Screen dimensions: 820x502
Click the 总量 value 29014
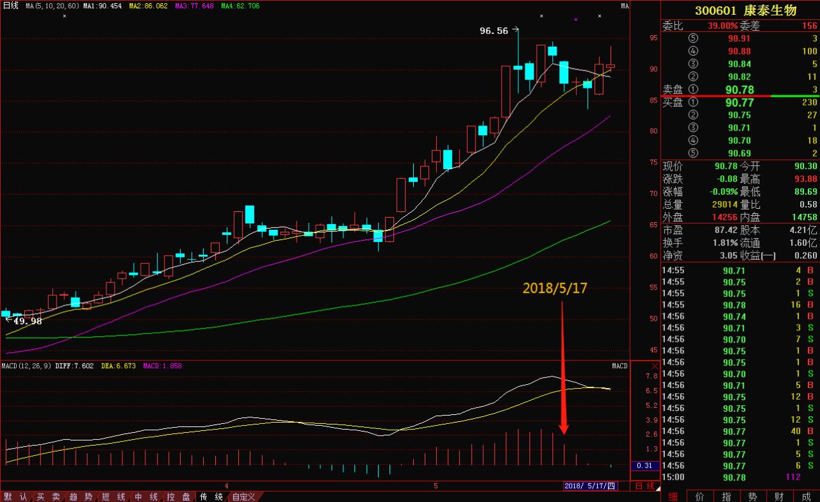click(725, 204)
